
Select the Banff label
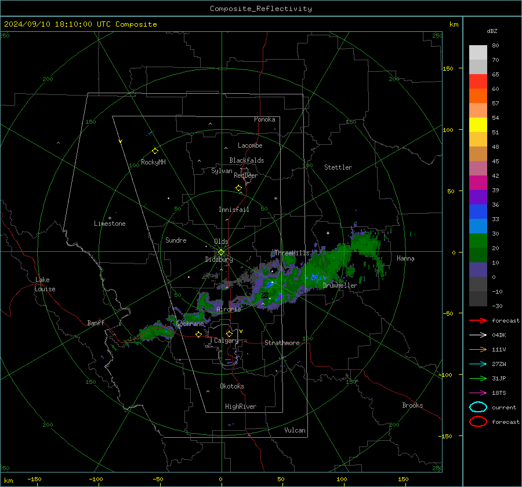96,323
